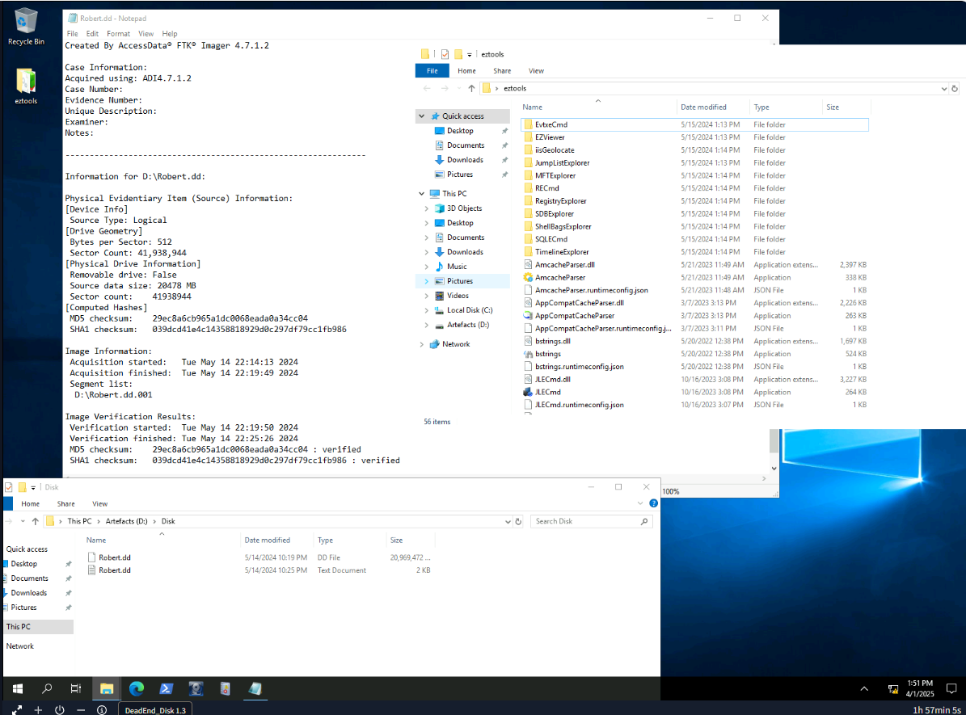
Task: Click the zoom plus icon on VM toolbar
Action: click(x=37, y=709)
